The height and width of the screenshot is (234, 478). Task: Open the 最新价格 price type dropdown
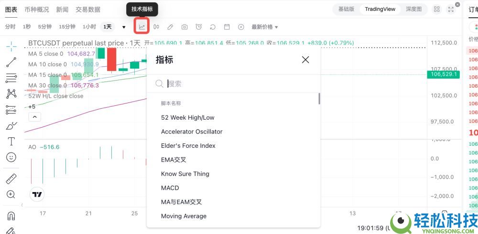(265, 27)
